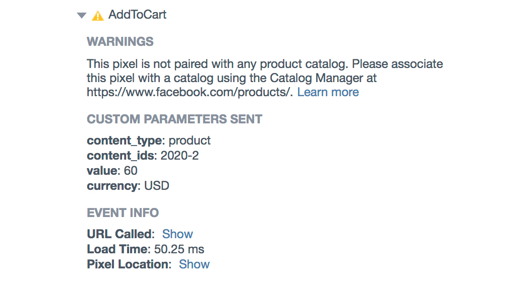Click the currency value USD
This screenshot has width=529, height=284.
156,186
